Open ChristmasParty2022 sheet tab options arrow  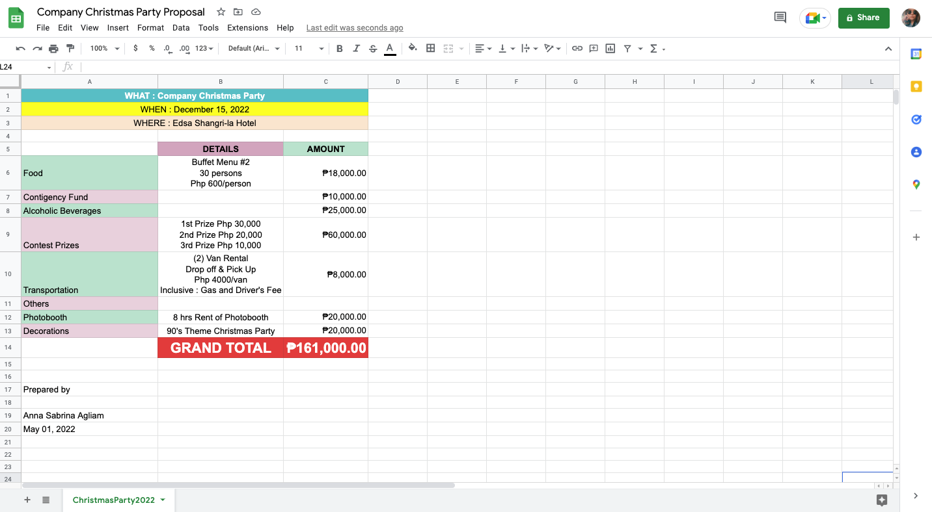coord(163,500)
